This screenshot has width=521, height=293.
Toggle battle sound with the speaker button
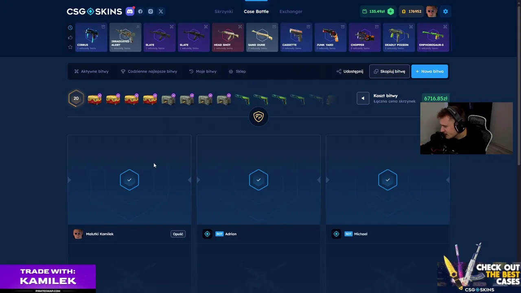coord(363,98)
